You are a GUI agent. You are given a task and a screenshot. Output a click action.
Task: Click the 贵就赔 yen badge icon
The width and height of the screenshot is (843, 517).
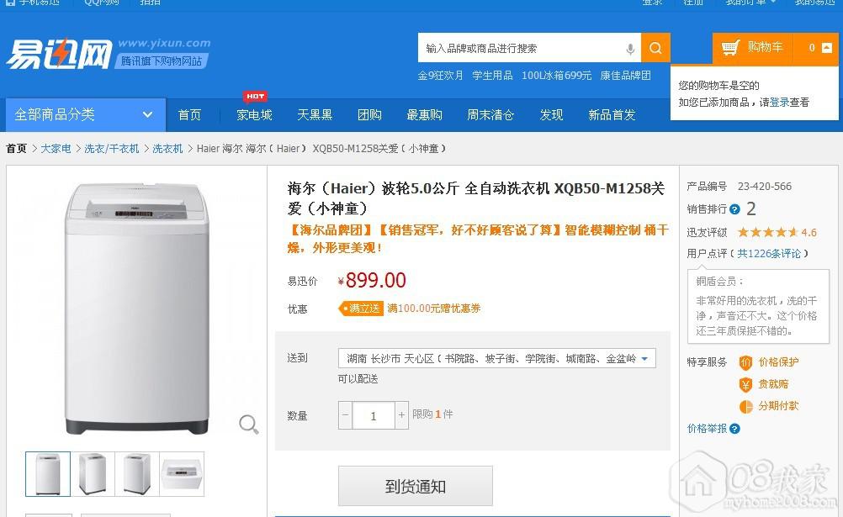pos(745,384)
